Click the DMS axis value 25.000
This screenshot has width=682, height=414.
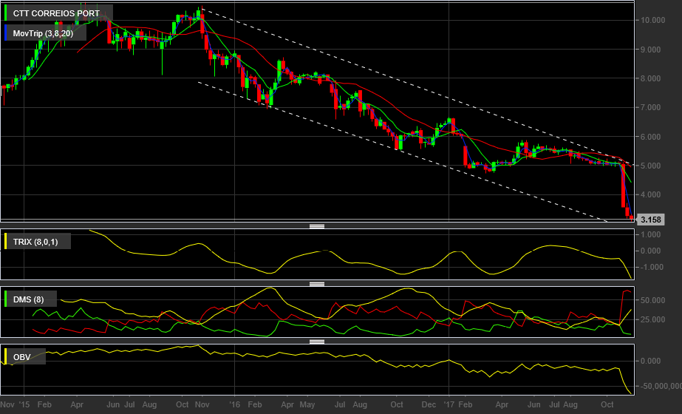652,319
